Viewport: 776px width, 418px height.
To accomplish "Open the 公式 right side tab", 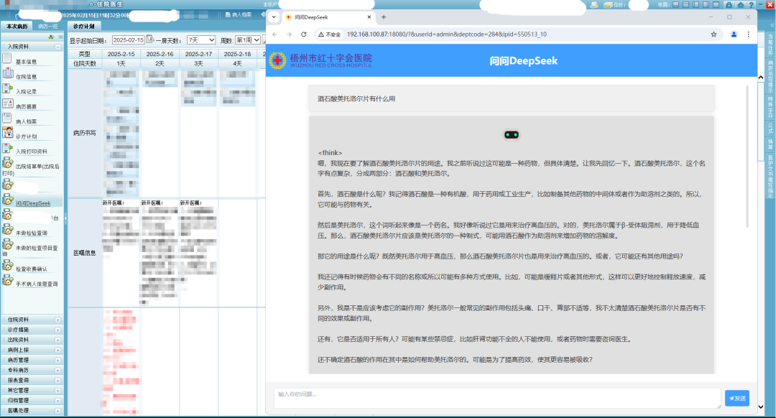I will (x=770, y=128).
